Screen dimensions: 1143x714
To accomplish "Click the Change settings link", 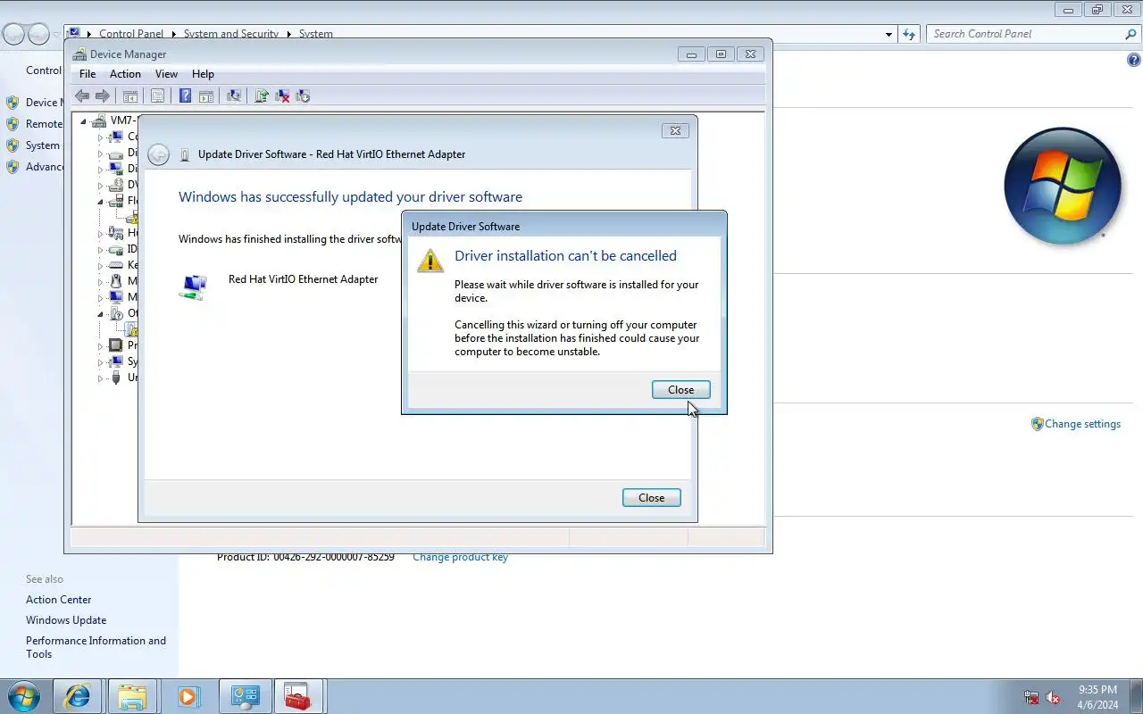I will pyautogui.click(x=1082, y=424).
